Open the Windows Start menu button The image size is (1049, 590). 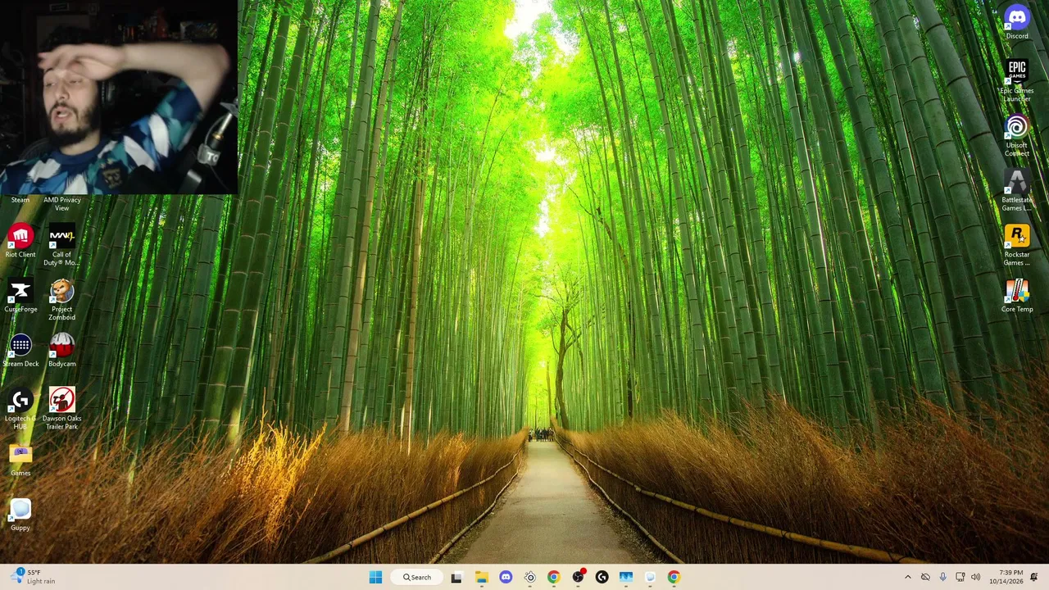tap(375, 577)
